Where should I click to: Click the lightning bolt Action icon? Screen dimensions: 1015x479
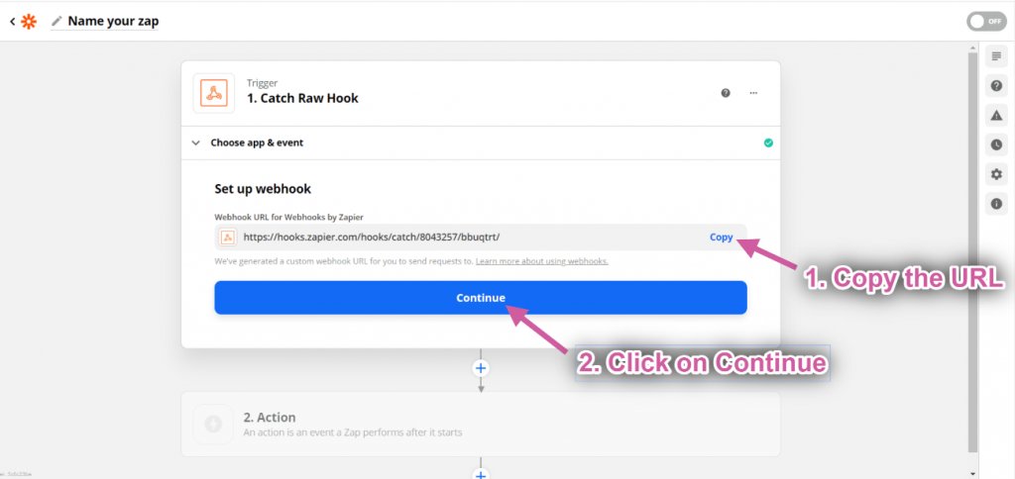tap(213, 424)
